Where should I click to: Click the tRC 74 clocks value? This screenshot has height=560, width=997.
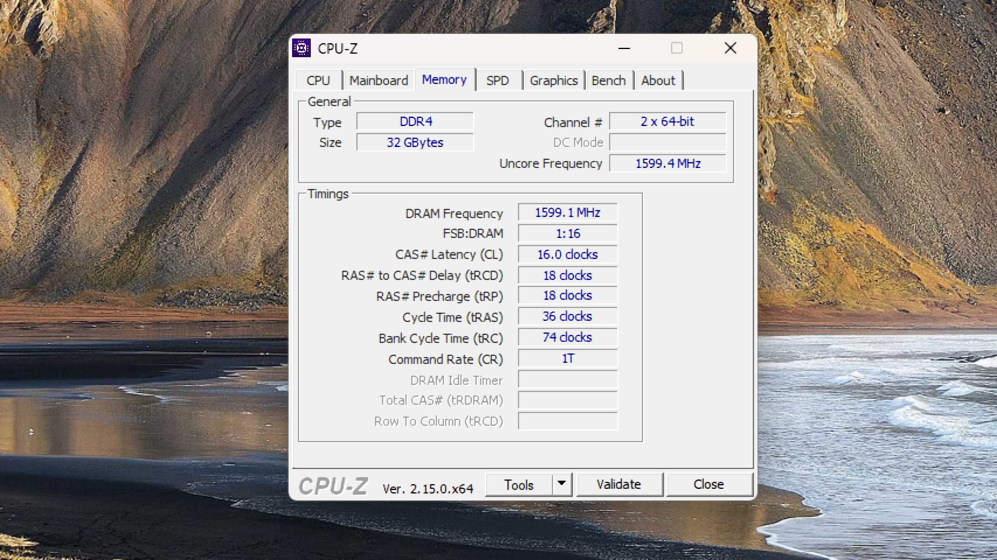pos(567,338)
